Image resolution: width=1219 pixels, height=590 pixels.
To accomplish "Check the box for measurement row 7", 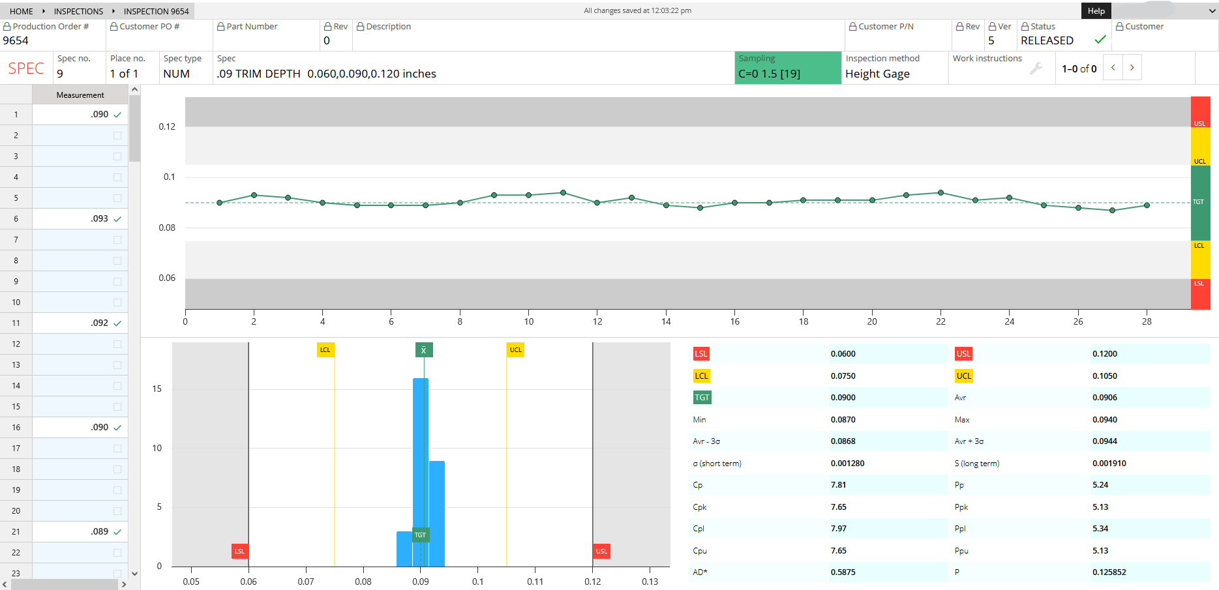I will tap(117, 240).
